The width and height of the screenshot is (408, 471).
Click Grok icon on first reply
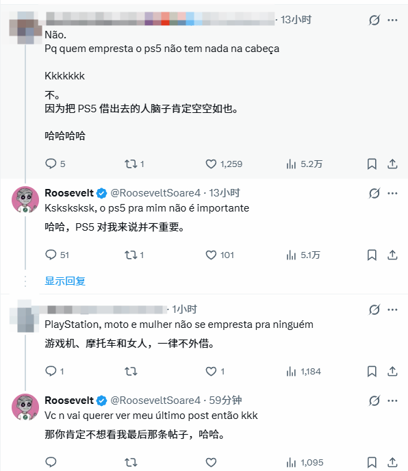pos(374,20)
